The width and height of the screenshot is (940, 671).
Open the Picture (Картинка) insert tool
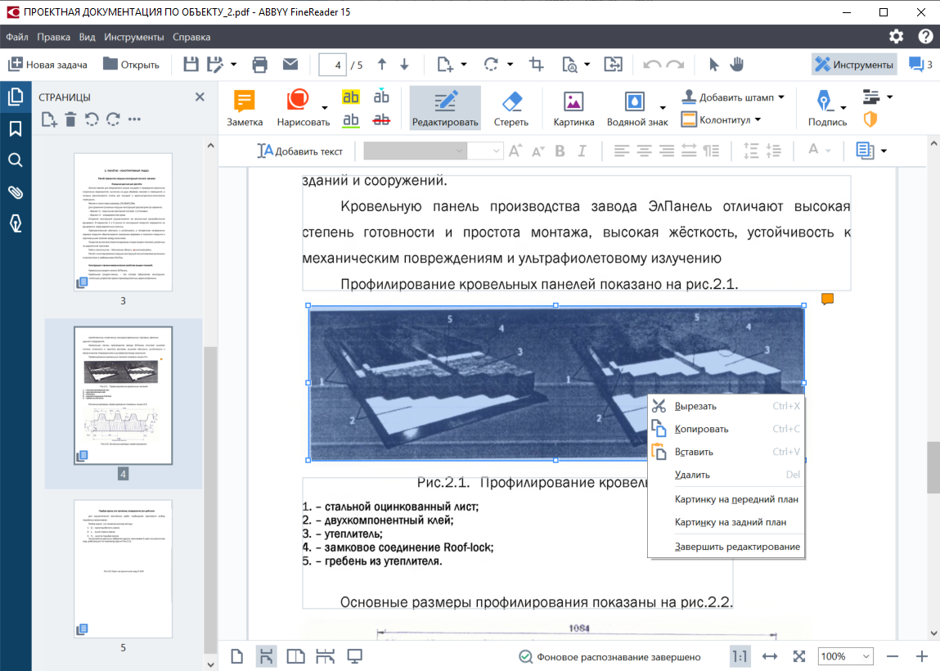click(x=573, y=108)
